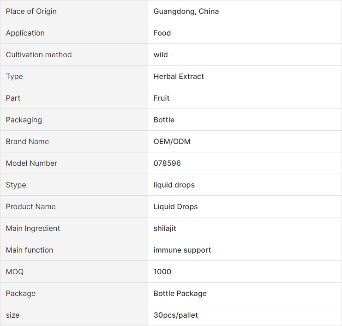
Task: Click the MOQ value 1000
Action: (162, 272)
